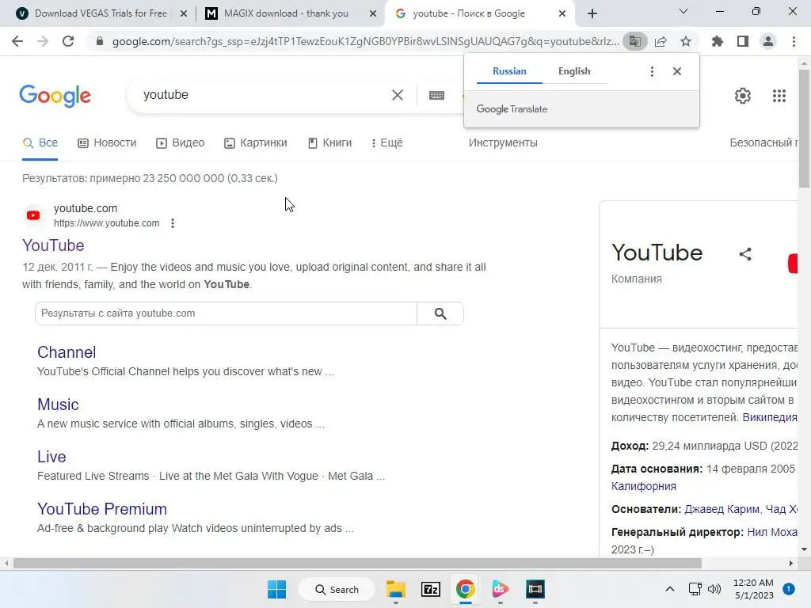Screen dimensions: 811x608
Task: Reload the current page
Action: pos(68,41)
